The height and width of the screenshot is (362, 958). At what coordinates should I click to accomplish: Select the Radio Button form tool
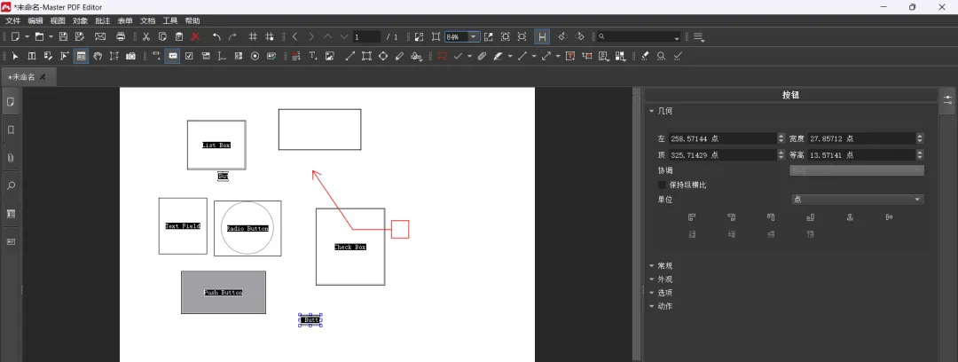pyautogui.click(x=255, y=56)
